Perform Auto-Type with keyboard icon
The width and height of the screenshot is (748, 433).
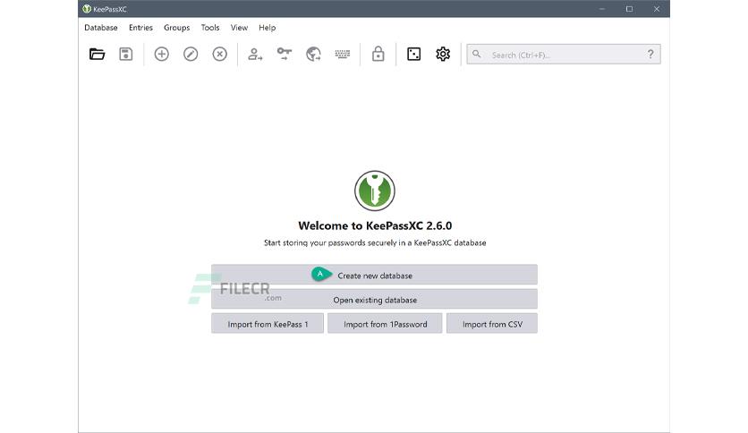click(x=343, y=55)
